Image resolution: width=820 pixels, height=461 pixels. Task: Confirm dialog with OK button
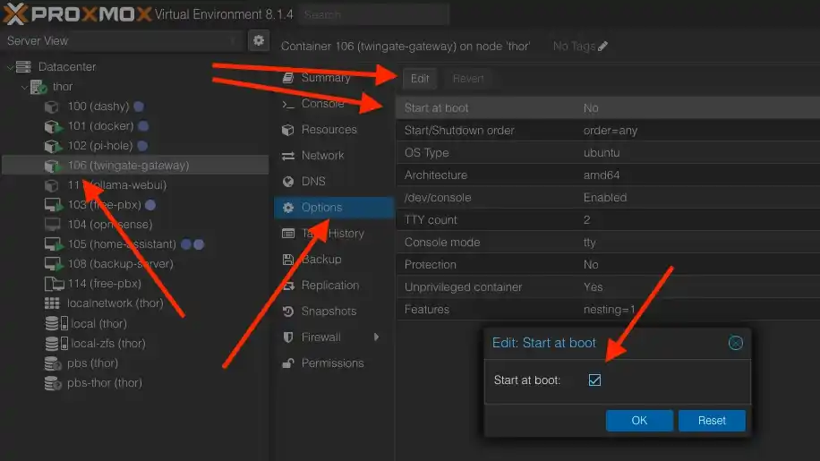pyautogui.click(x=639, y=420)
